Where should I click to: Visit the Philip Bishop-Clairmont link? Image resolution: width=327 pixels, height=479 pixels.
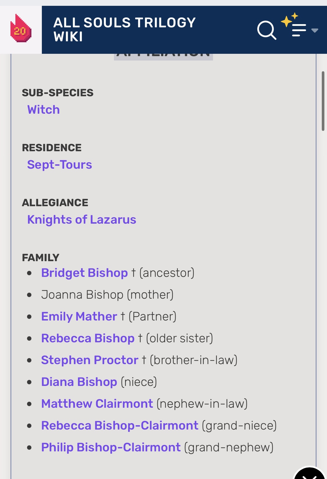click(x=111, y=447)
